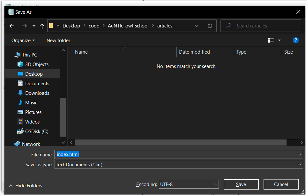Click the horizontal scrollbar right arrow
Screen dimensions: 306x195
[302, 142]
